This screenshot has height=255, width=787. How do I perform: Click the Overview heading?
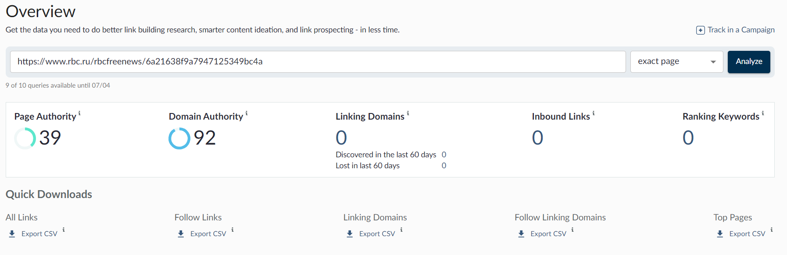click(x=40, y=11)
